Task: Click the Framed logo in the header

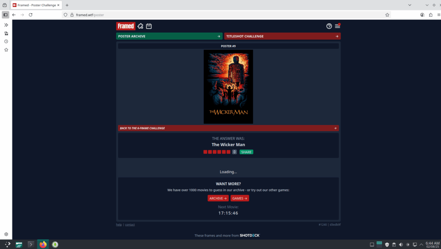Action: [x=126, y=26]
